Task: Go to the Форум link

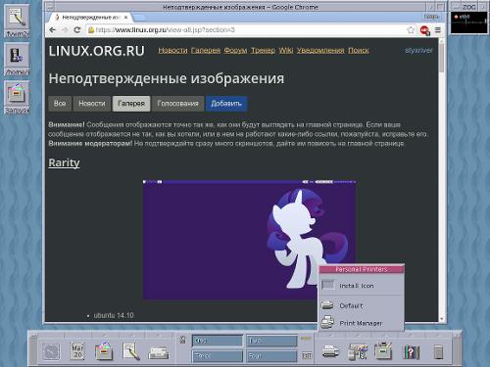Action: pos(235,50)
